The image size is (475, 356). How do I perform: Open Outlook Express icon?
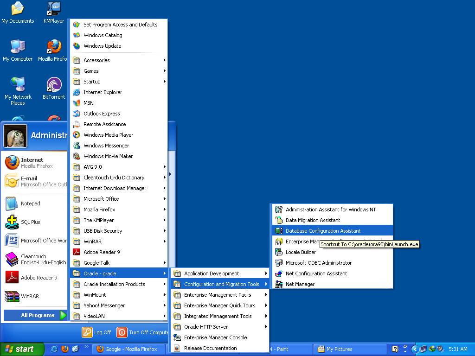point(77,114)
